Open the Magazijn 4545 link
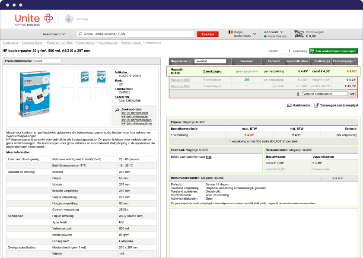The image size is (363, 258). pyautogui.click(x=180, y=86)
